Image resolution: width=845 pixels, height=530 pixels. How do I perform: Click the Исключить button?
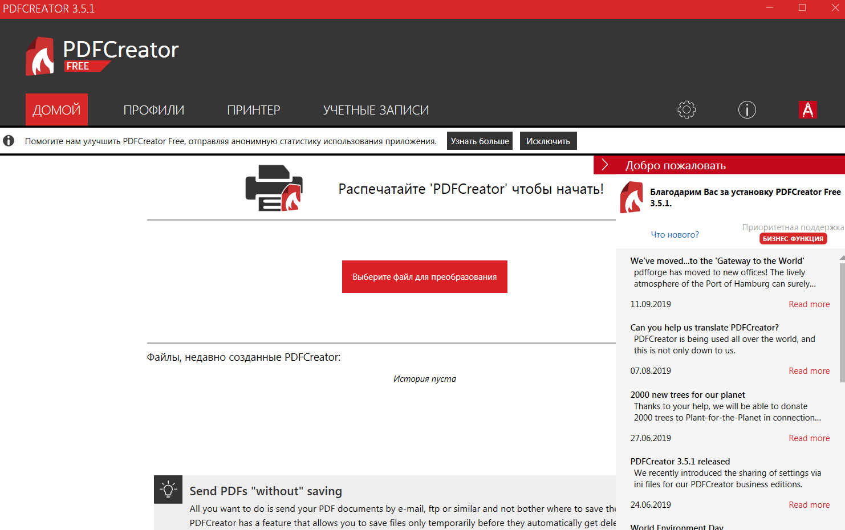tap(548, 141)
